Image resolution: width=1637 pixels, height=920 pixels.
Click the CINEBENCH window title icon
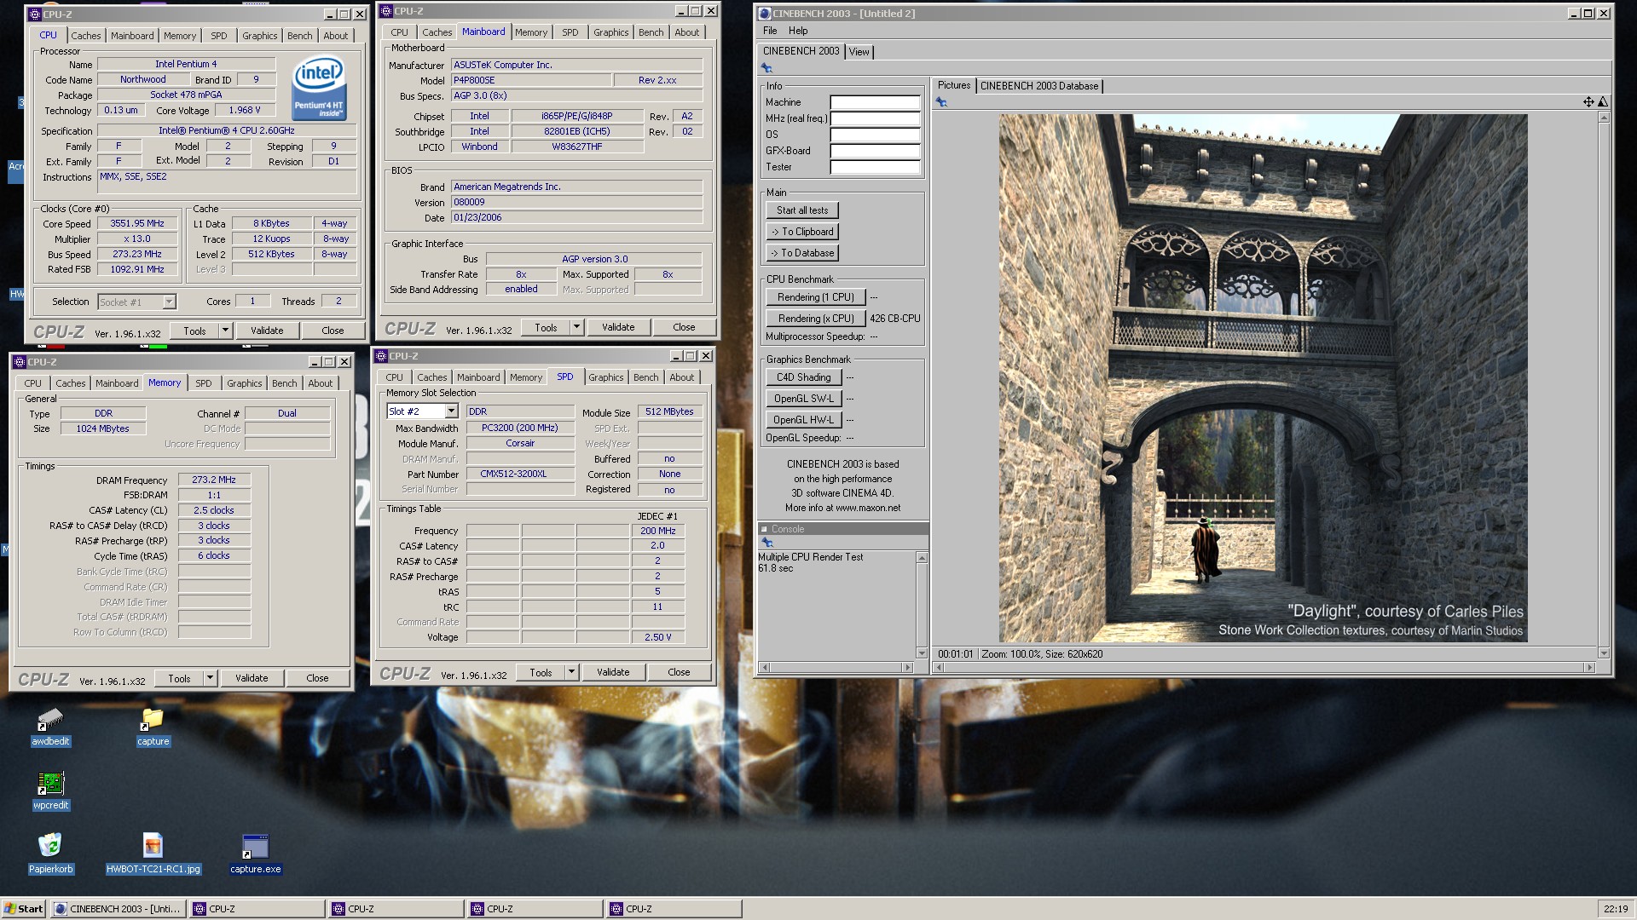765,14
